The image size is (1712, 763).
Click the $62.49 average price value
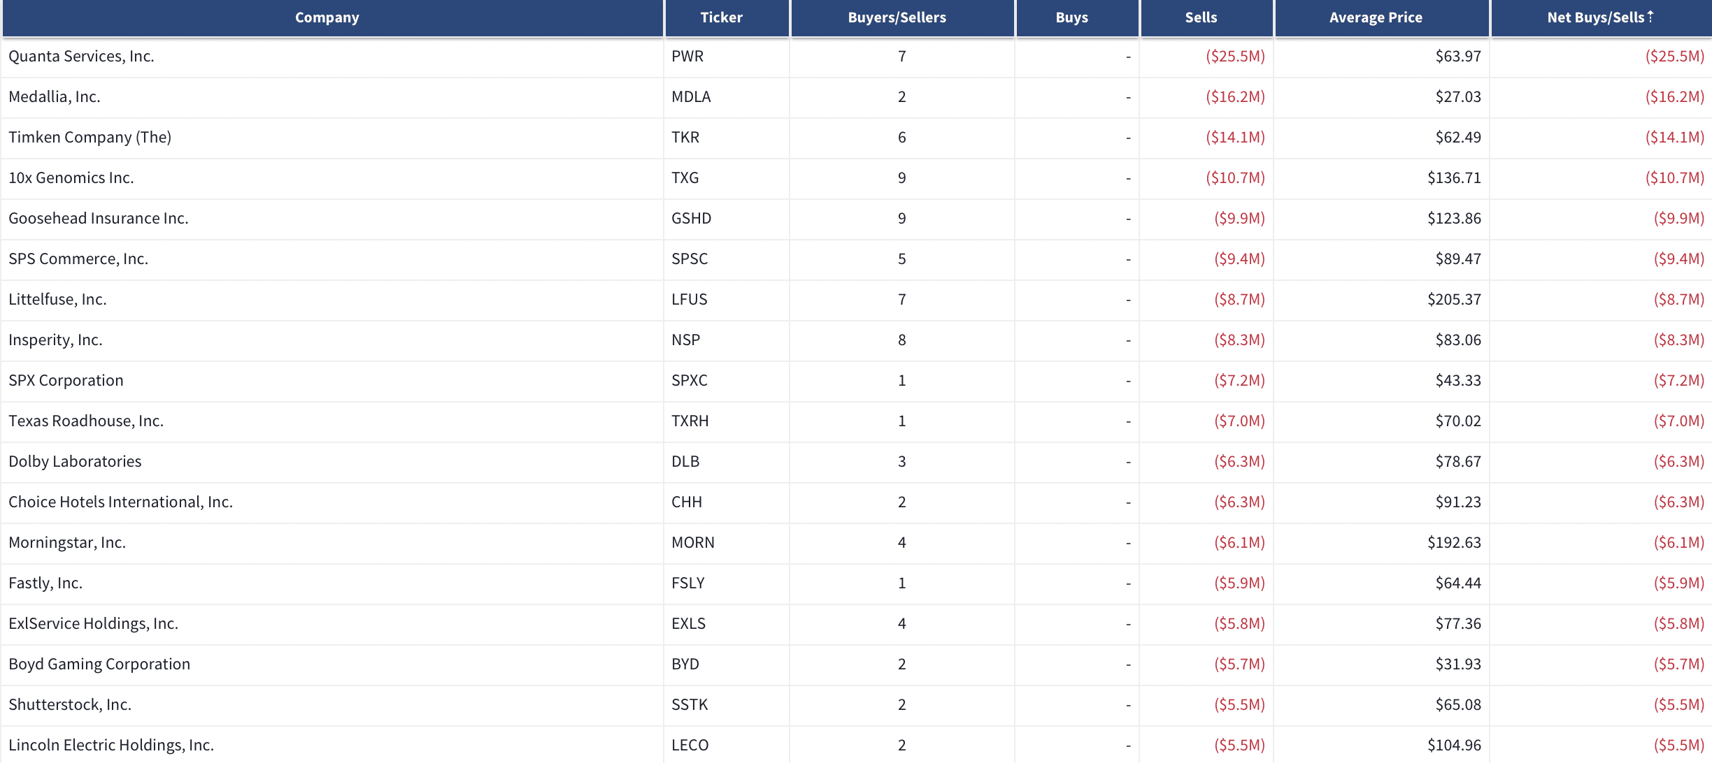1458,137
